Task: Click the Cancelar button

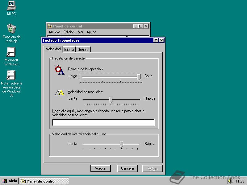Action: coord(128,168)
